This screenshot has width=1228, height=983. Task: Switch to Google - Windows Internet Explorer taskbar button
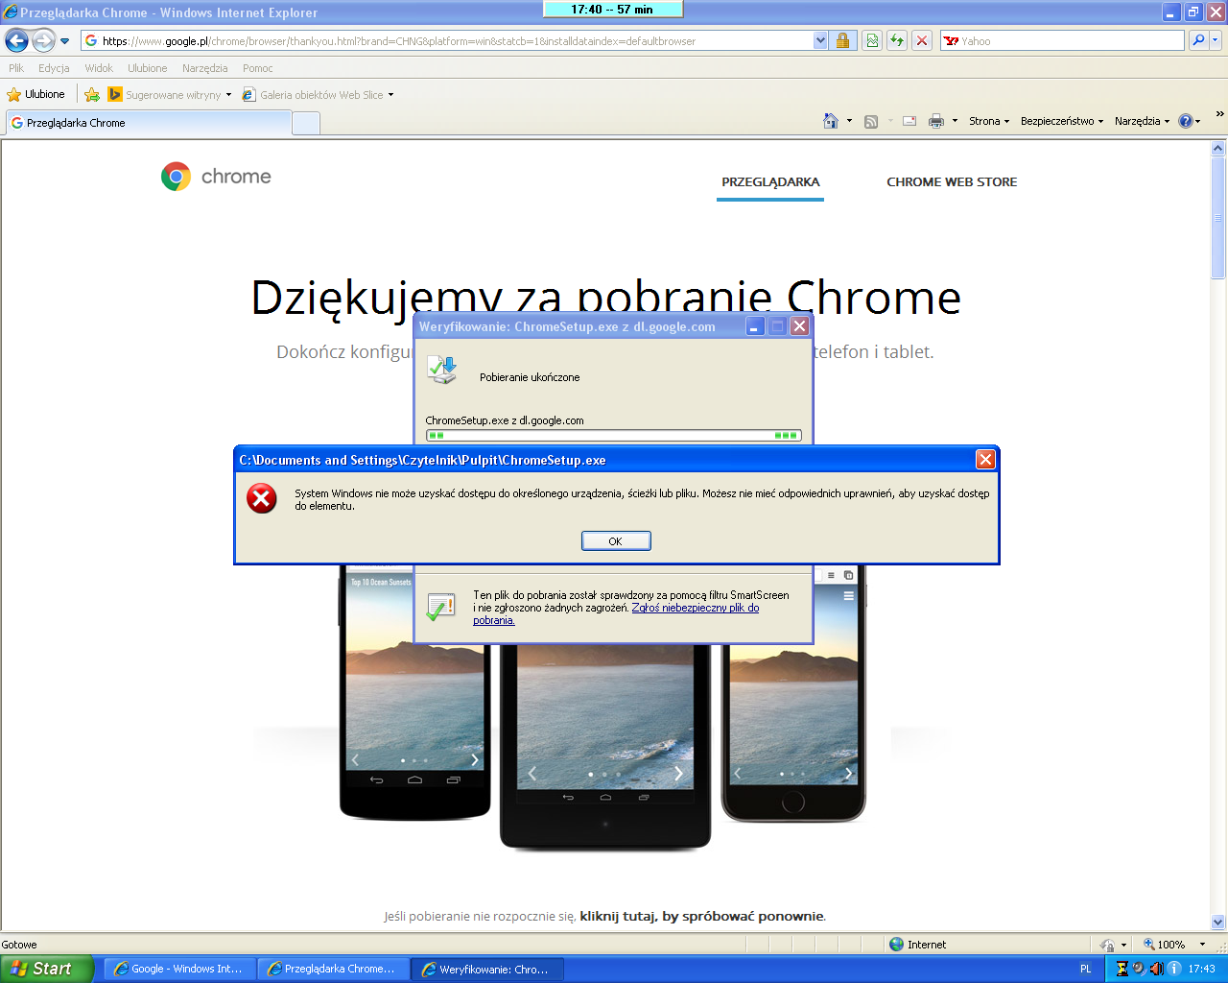tap(179, 969)
